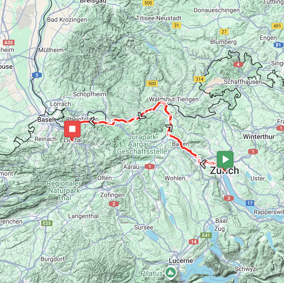Viewport: 284px width, 283px height.
Task: Select the 314 road shield near Schaffhausen
Action: tap(200, 79)
